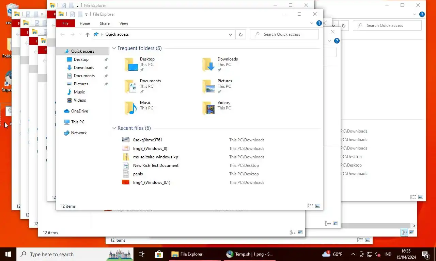Select the Music folder icon in Frequent folders

(x=131, y=108)
